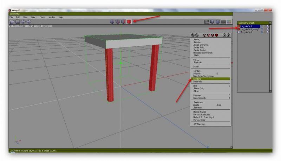Select the red body selection mode icon
The width and height of the screenshot is (281, 161).
[x=129, y=21]
